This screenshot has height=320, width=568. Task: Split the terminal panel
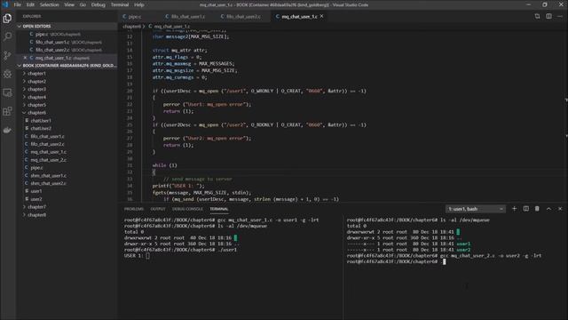(525, 209)
